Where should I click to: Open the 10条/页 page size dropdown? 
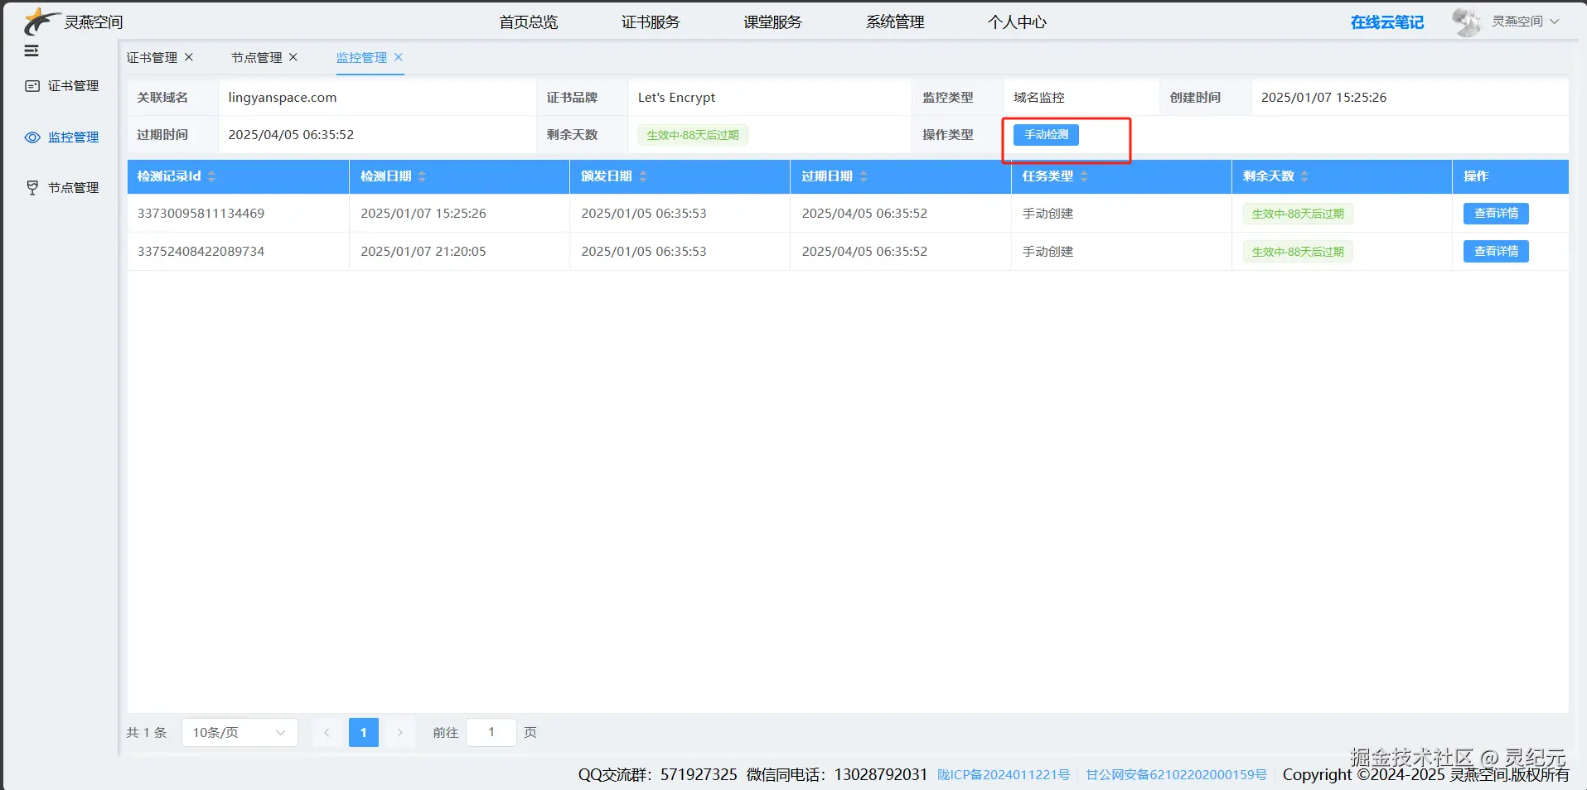(x=240, y=733)
